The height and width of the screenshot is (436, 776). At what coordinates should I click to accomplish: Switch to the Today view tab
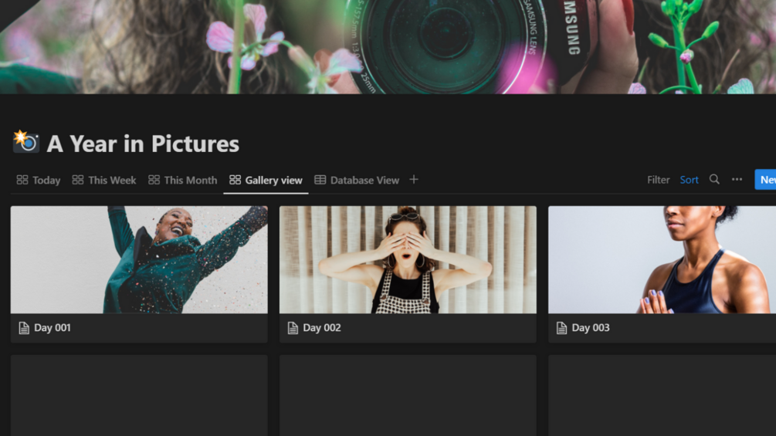pos(39,180)
